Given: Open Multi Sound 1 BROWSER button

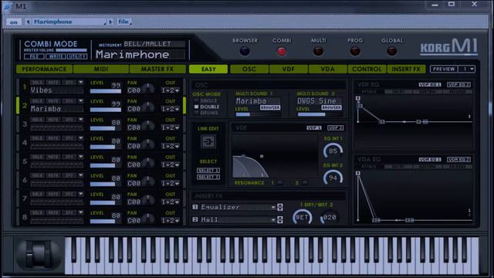Looking at the screenshot, I should 270,108.
